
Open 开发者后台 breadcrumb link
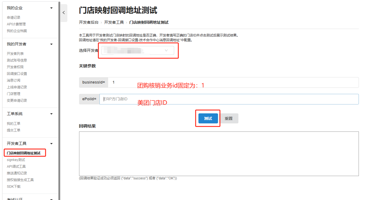(x=89, y=22)
